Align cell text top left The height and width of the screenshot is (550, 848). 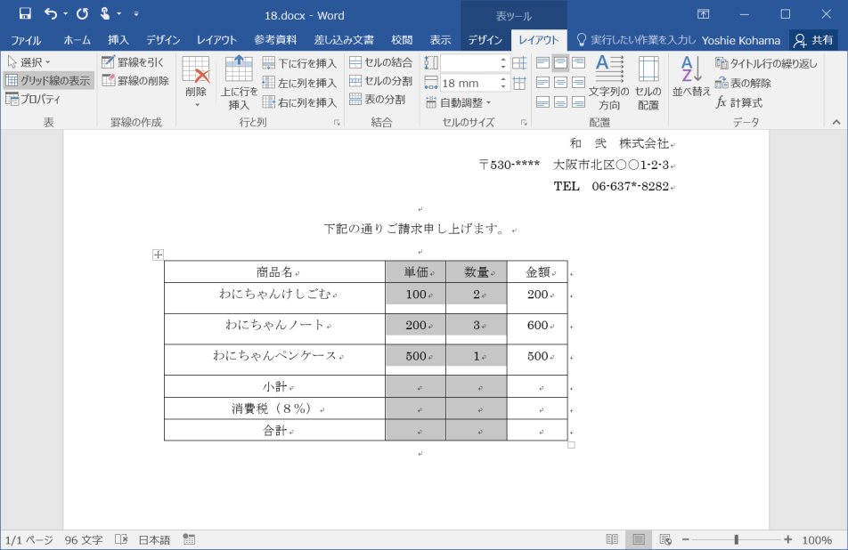tap(543, 62)
